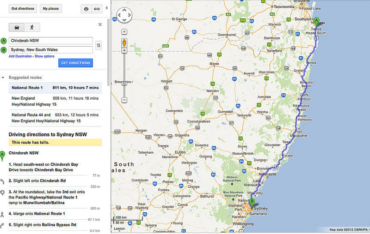The width and height of the screenshot is (370, 234).
Task: Select walking mode pedestrian icon
Action: tap(32, 28)
